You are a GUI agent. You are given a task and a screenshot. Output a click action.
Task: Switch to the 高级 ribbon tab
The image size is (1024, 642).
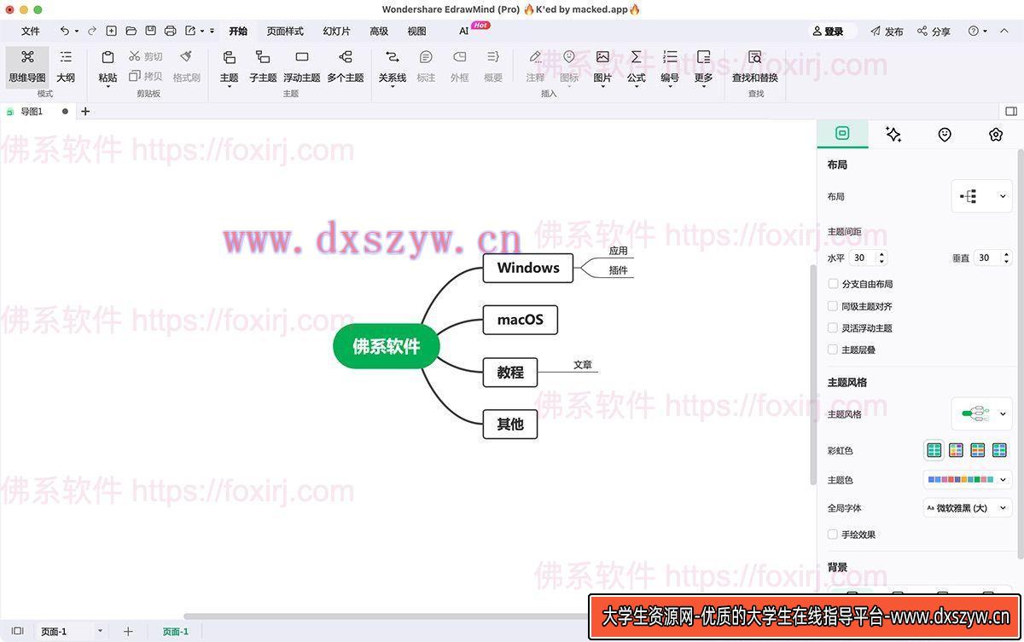pos(379,31)
